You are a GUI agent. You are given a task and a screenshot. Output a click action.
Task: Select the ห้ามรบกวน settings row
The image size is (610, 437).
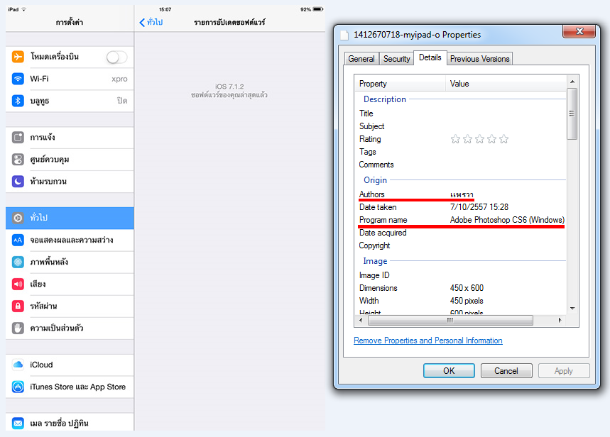[70, 182]
